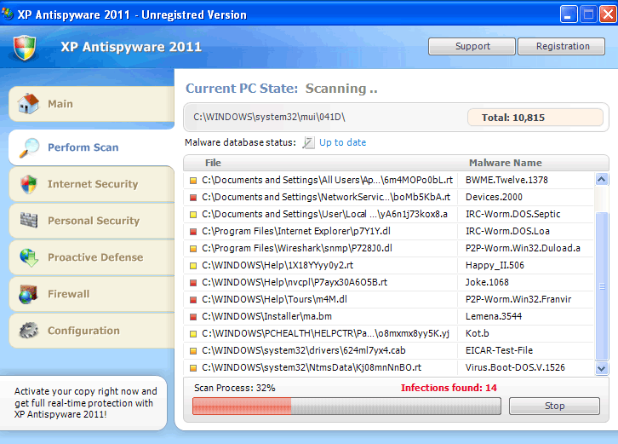Switch to the Firewall section
This screenshot has width=618, height=444.
pyautogui.click(x=68, y=294)
